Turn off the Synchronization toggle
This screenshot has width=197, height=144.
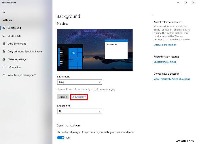(x=61, y=138)
